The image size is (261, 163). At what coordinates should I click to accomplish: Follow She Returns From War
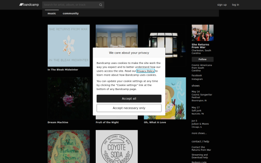pyautogui.click(x=202, y=59)
